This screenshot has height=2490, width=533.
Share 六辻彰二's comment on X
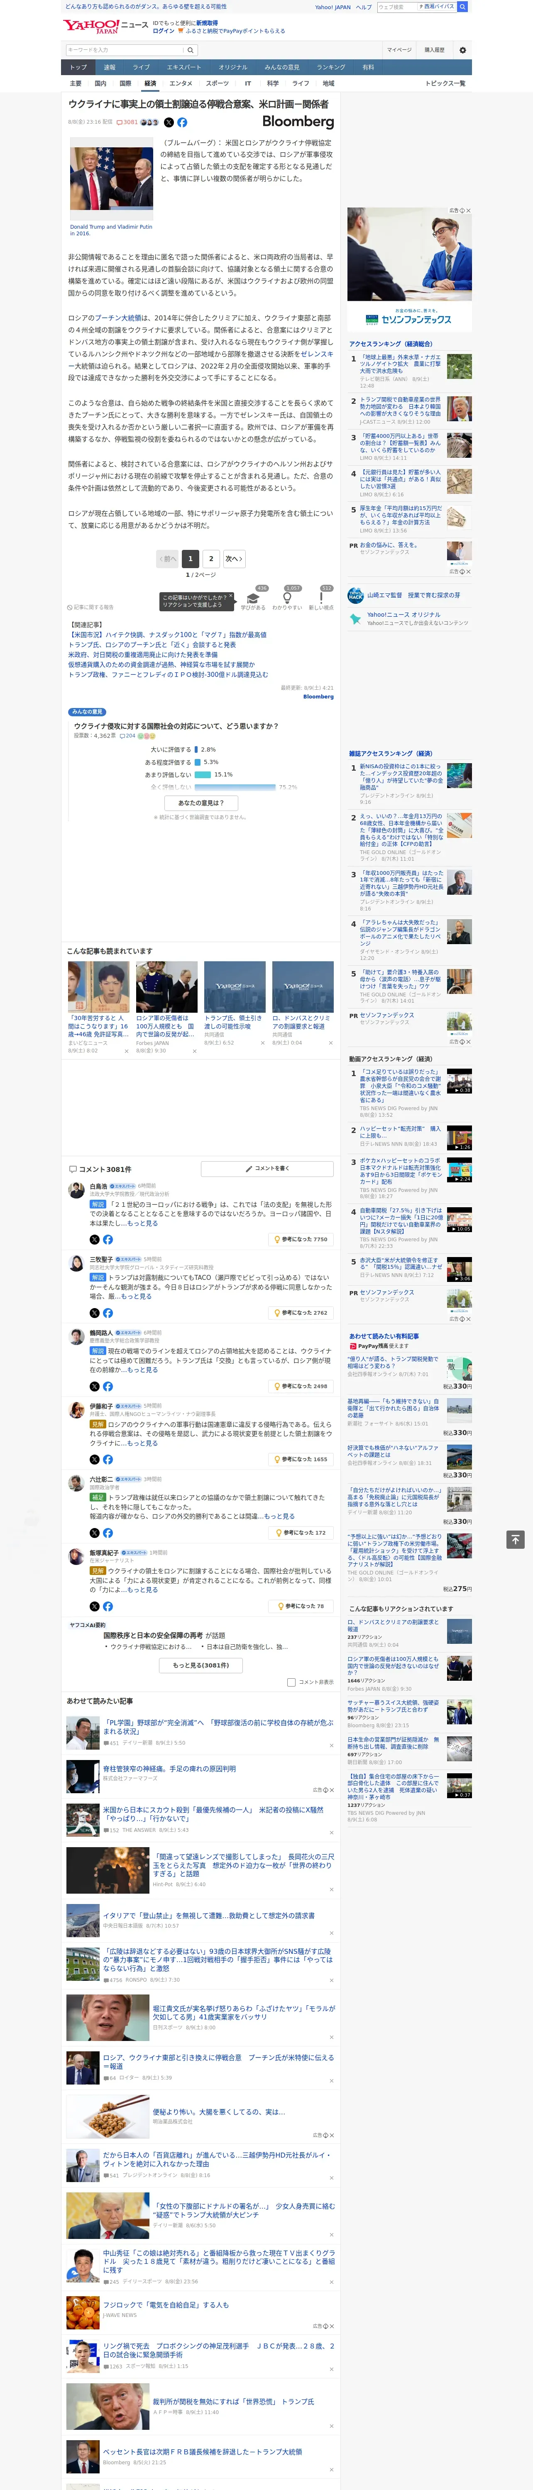pos(94,1533)
